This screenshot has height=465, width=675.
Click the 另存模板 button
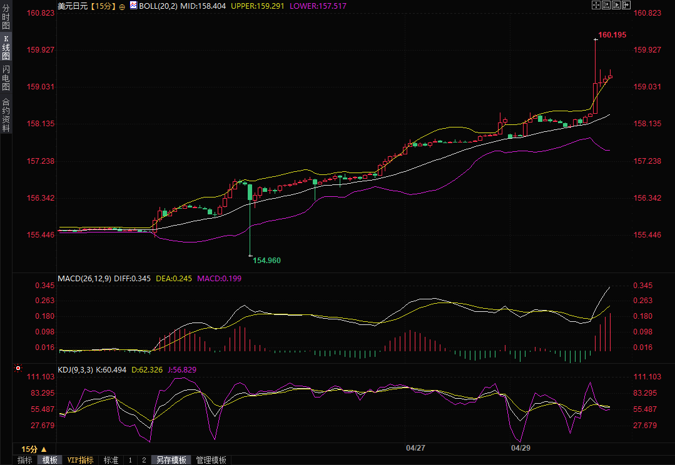tap(171, 460)
